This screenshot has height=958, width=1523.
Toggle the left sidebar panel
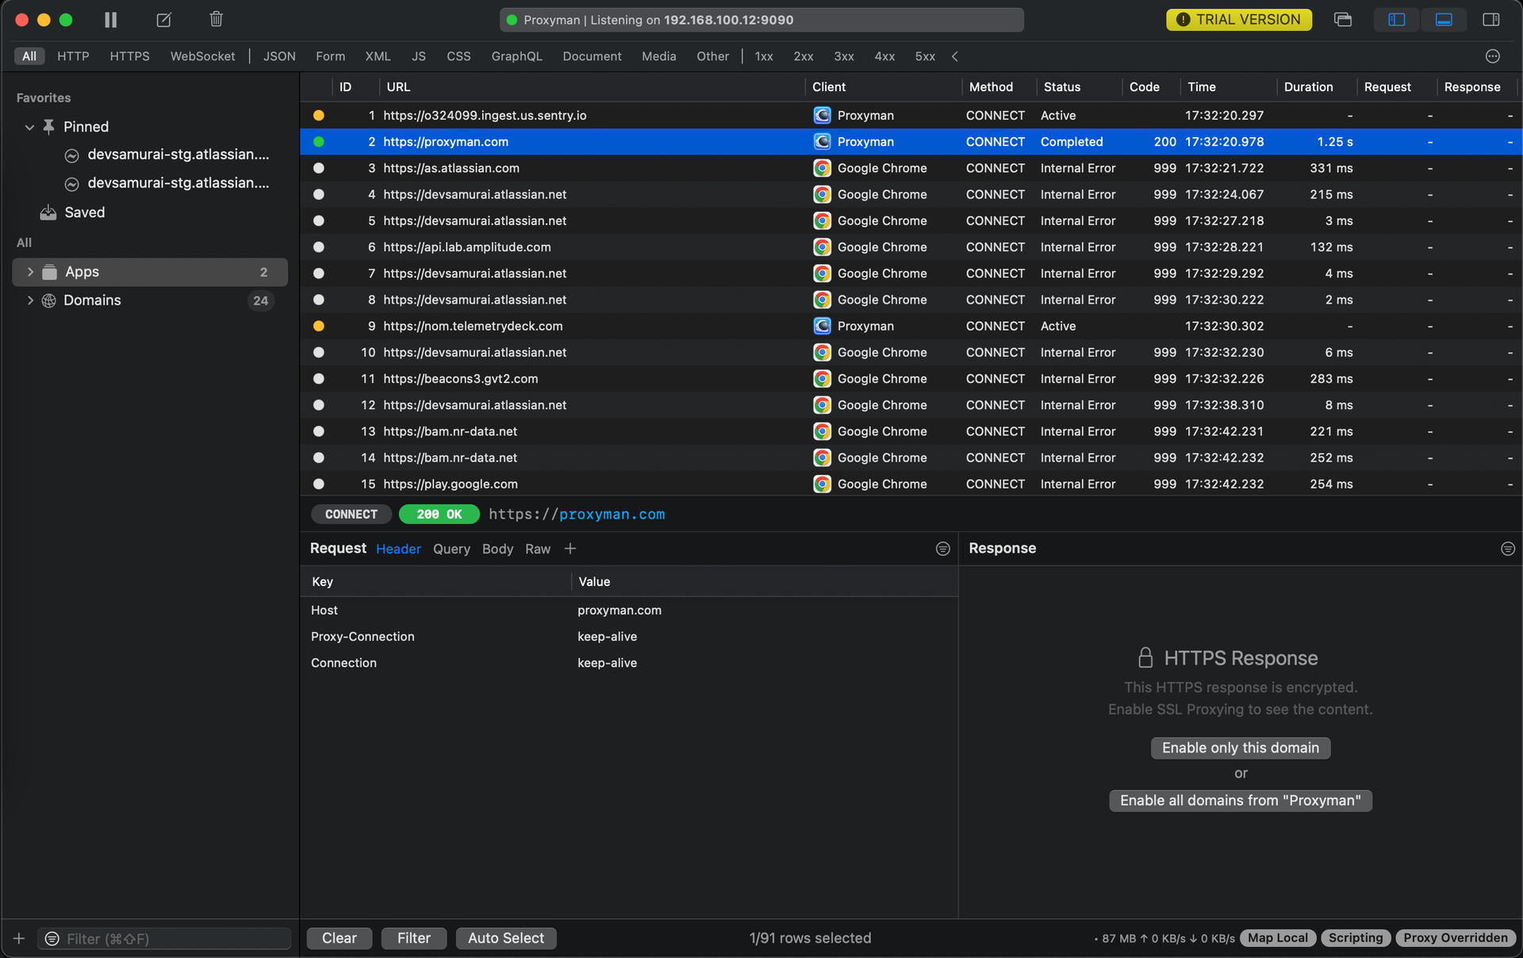(1397, 20)
